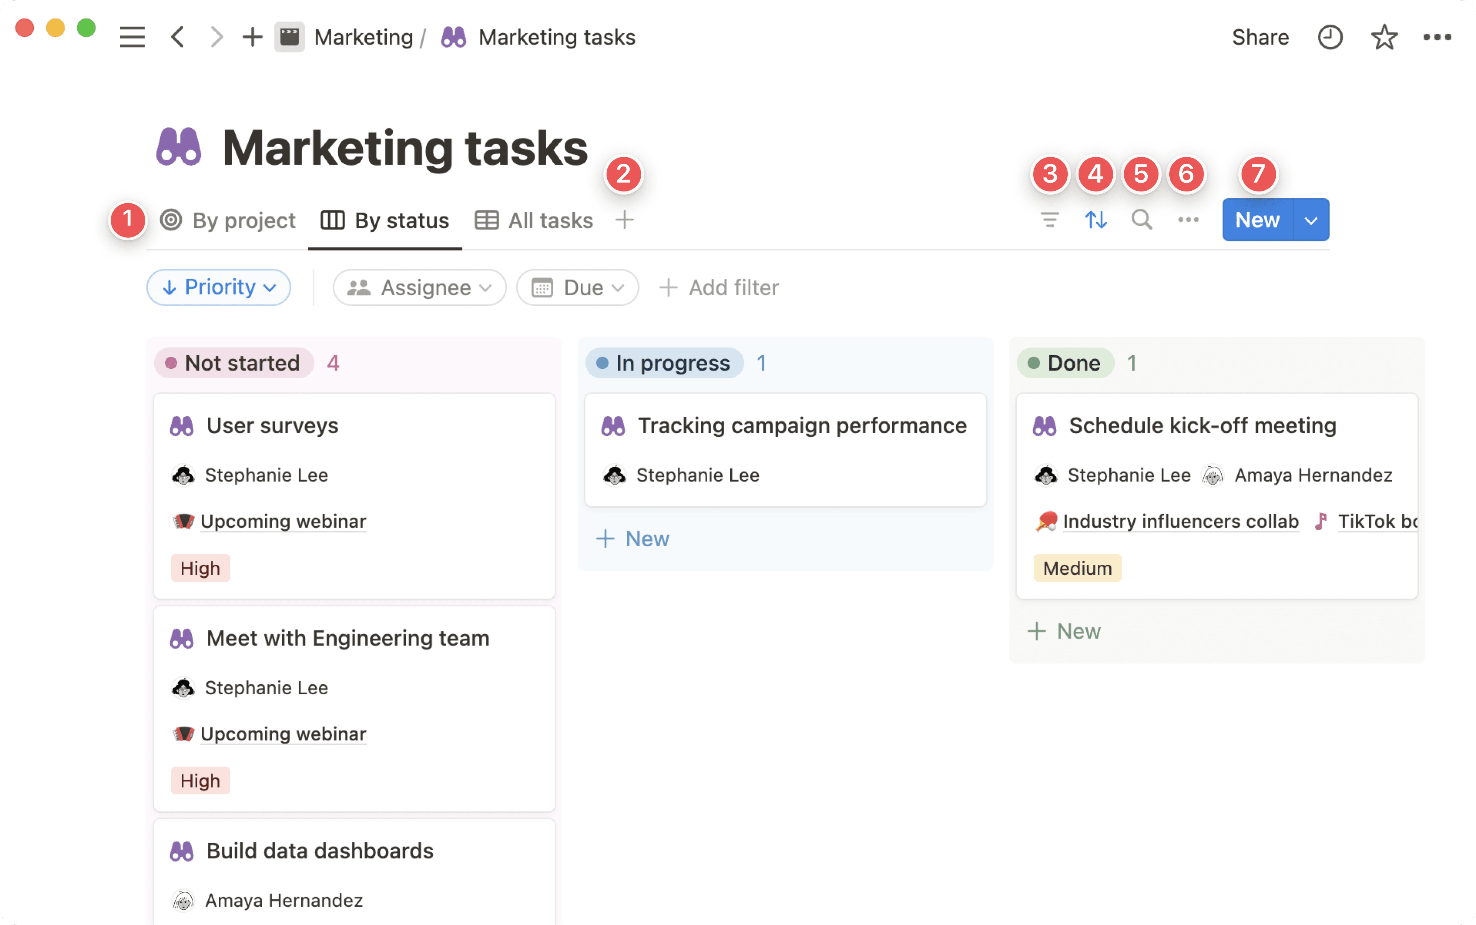This screenshot has width=1476, height=925.
Task: Expand the Priority sort dropdown
Action: coord(219,288)
